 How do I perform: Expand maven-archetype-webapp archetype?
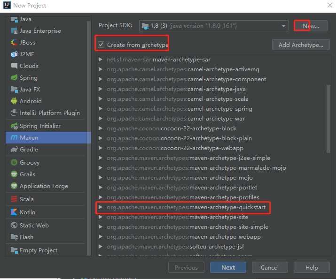coord(100,237)
